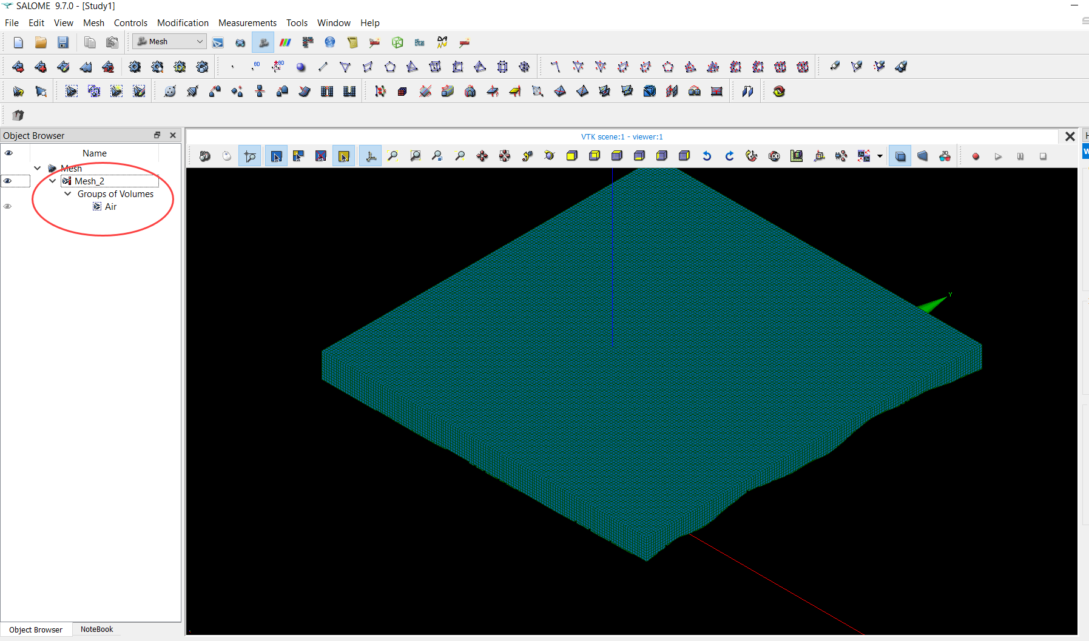Toggle visibility eye for Mesh_2
This screenshot has height=641, width=1089.
[x=8, y=181]
